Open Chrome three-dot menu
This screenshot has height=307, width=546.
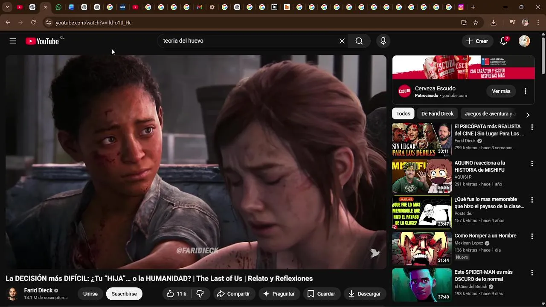click(538, 23)
